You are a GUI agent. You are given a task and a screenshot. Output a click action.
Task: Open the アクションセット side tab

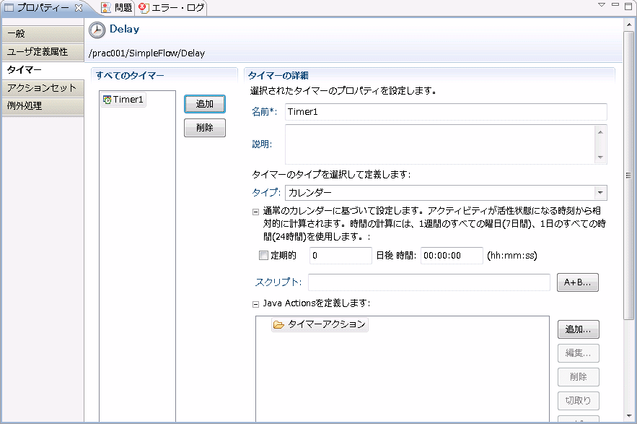pyautogui.click(x=42, y=88)
